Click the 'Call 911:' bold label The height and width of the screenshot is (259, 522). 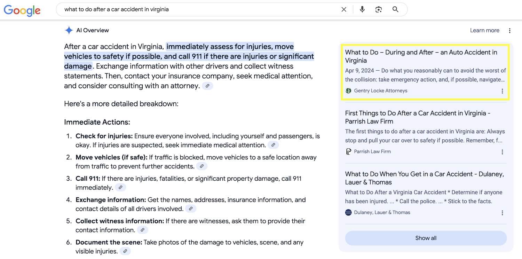[x=88, y=179]
